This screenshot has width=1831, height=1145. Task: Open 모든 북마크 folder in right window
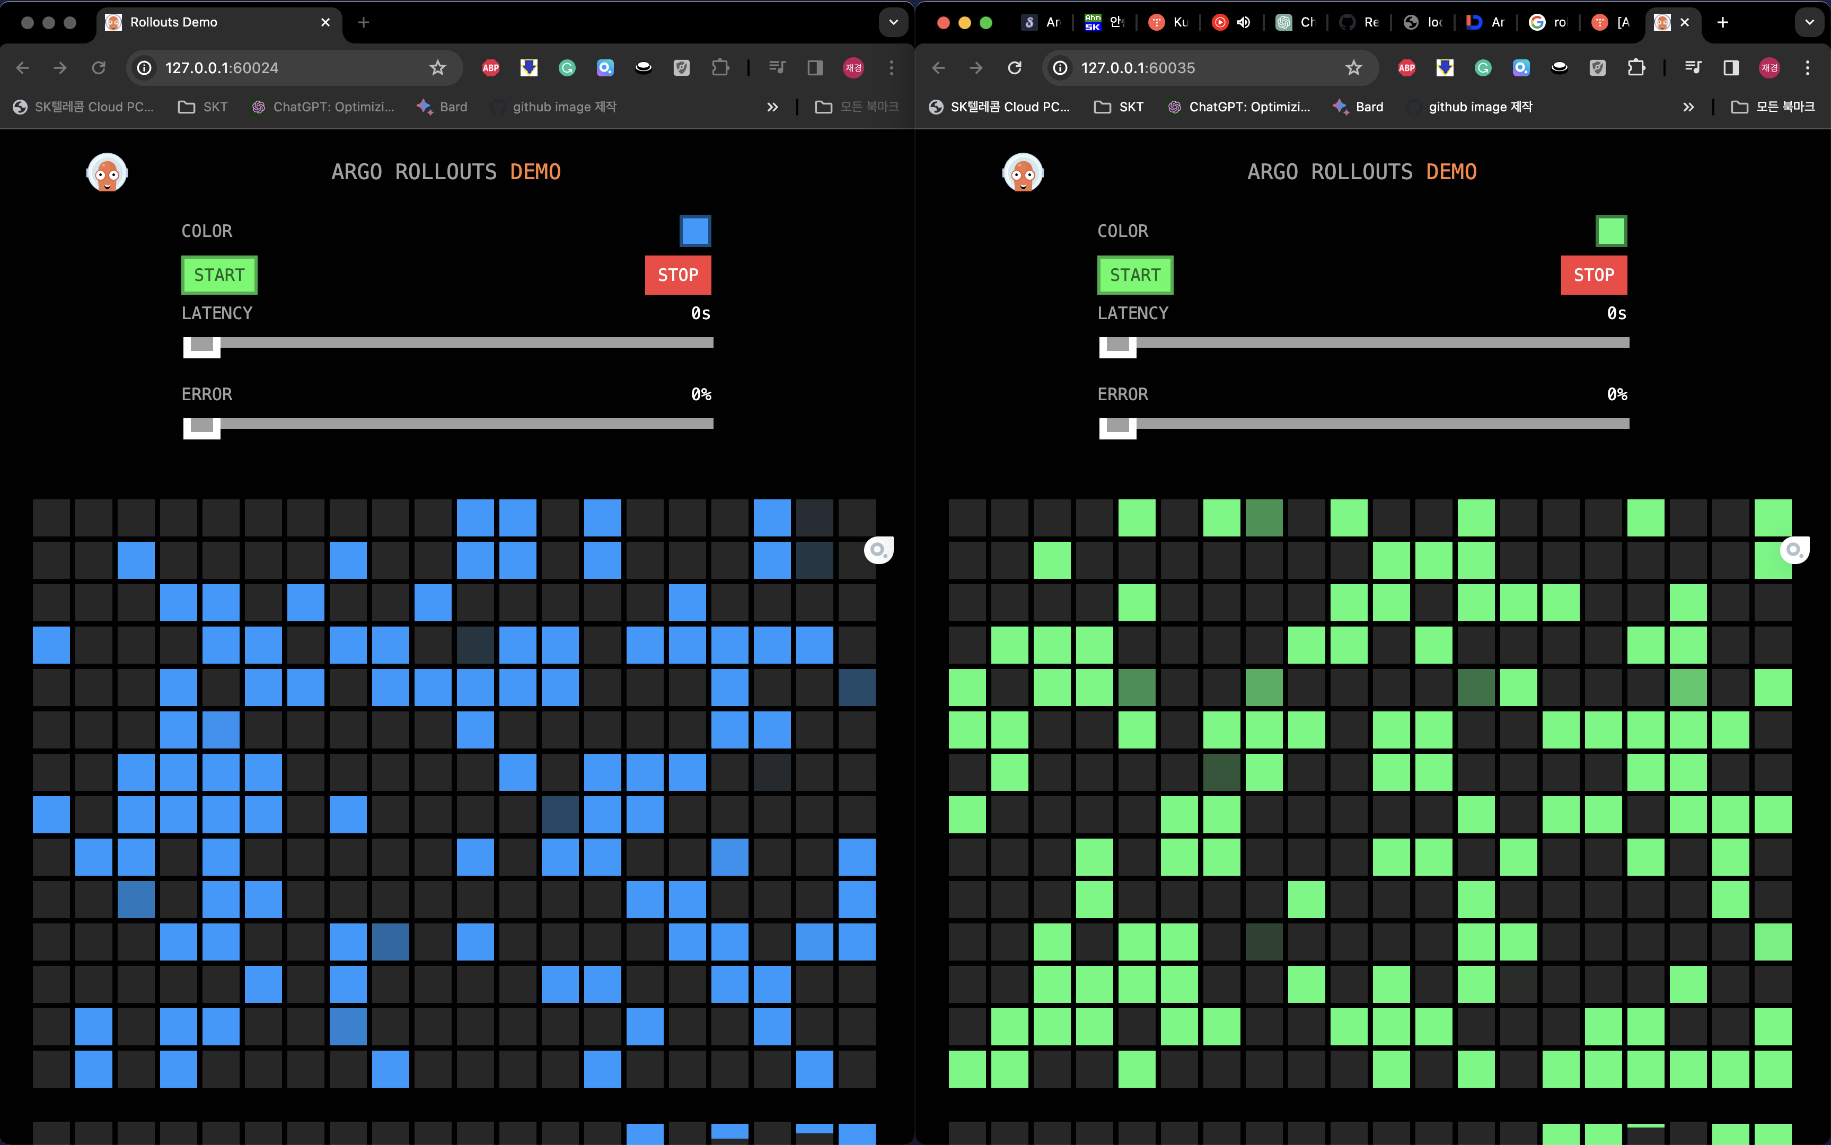click(x=1773, y=108)
